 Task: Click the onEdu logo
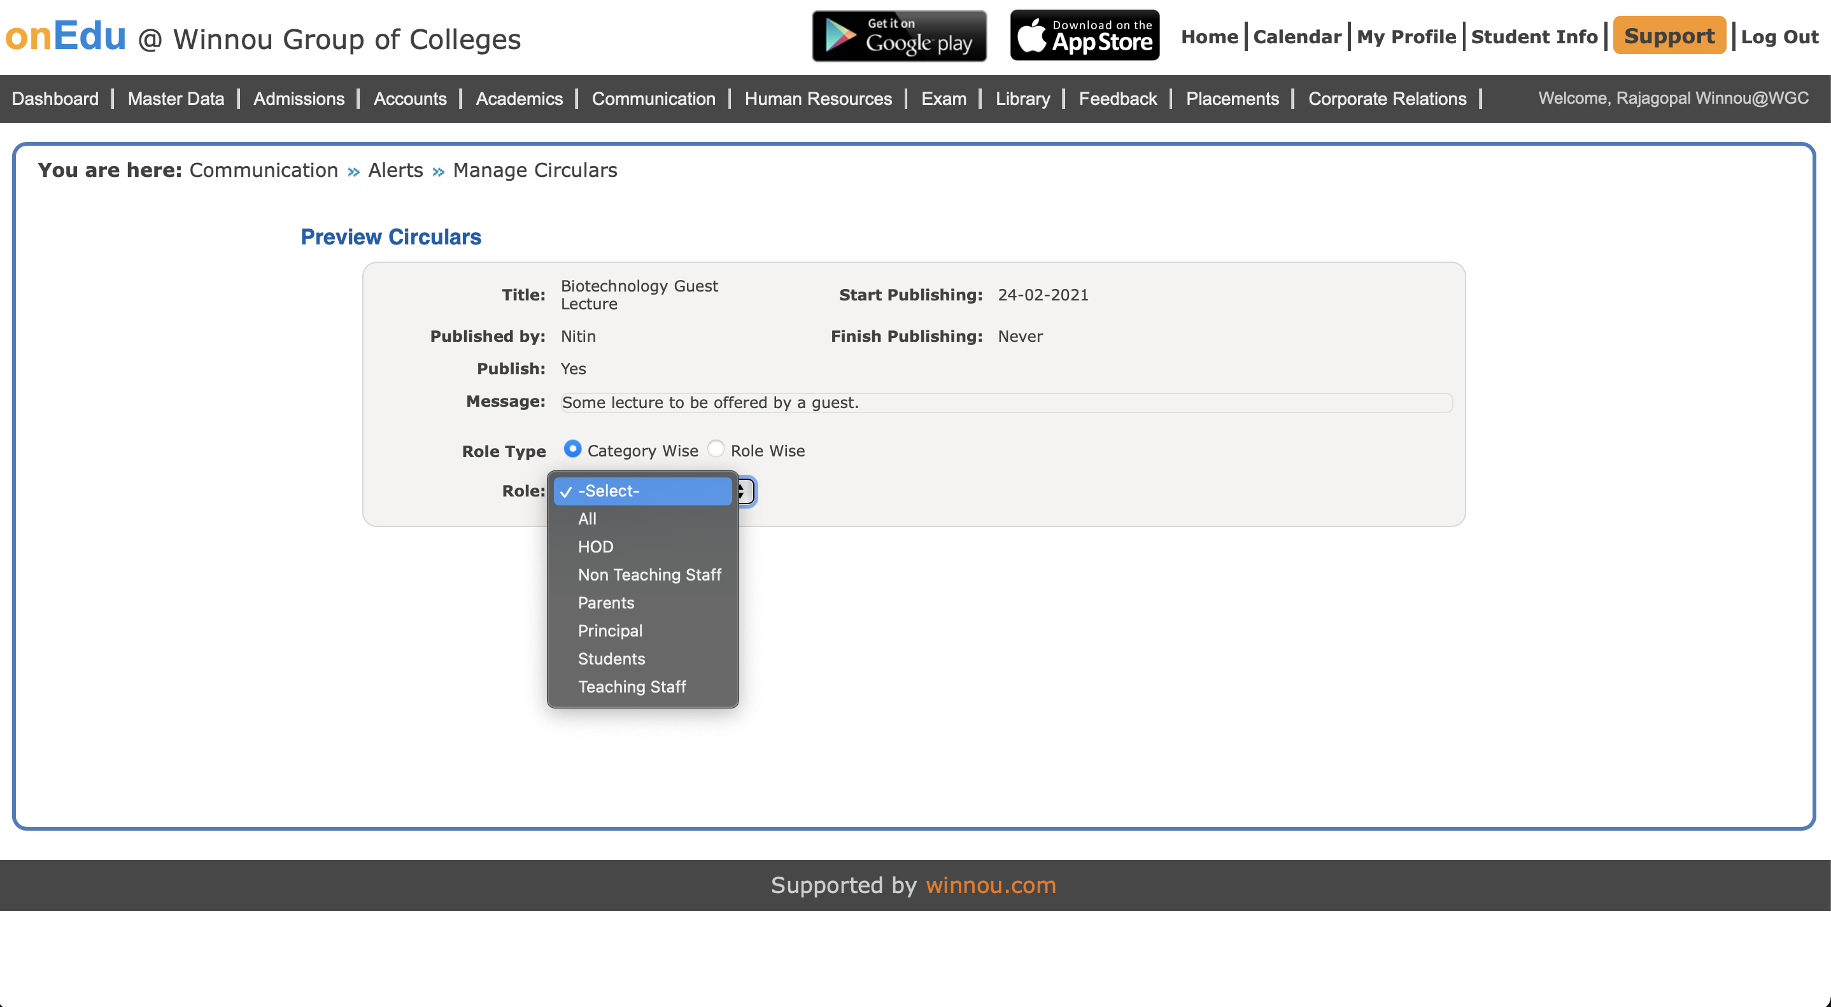[x=66, y=36]
